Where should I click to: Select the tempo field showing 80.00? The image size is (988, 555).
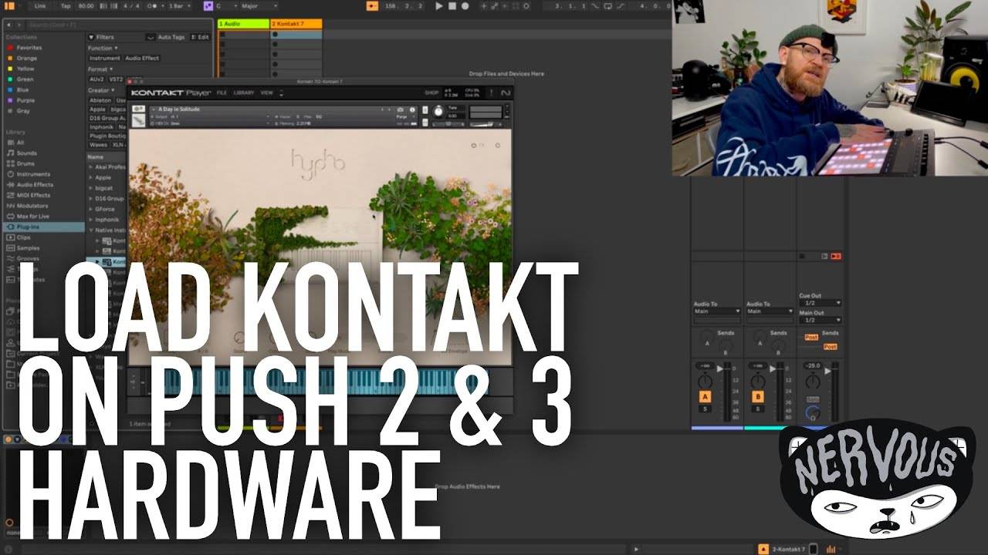point(85,6)
